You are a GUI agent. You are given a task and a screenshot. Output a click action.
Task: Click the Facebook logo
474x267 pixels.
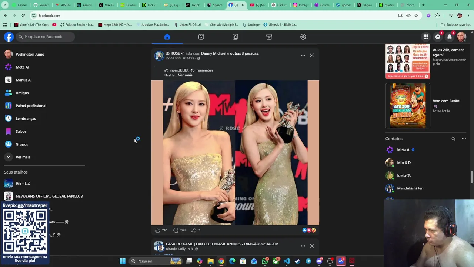[x=9, y=37]
